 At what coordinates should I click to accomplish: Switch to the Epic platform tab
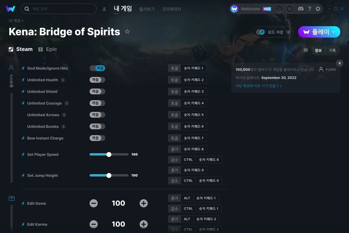48,49
